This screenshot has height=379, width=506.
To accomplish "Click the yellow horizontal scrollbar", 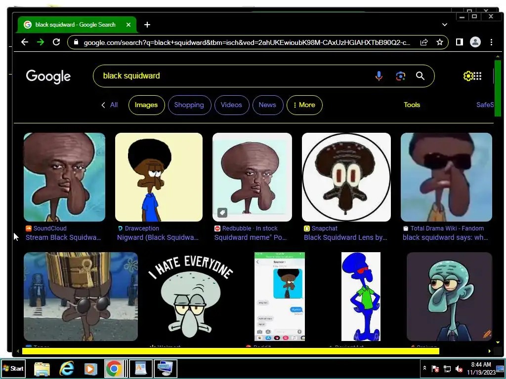I will tap(231, 351).
